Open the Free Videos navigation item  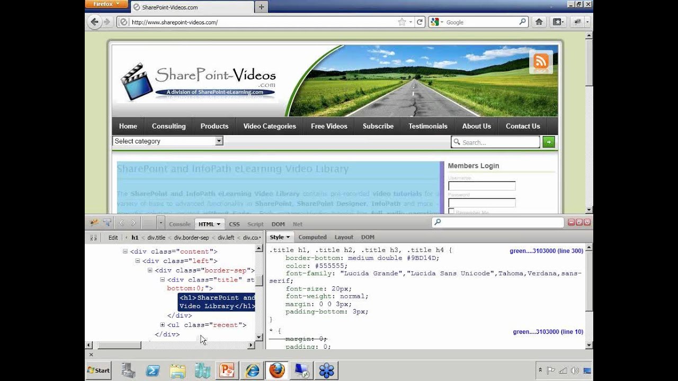pos(329,126)
